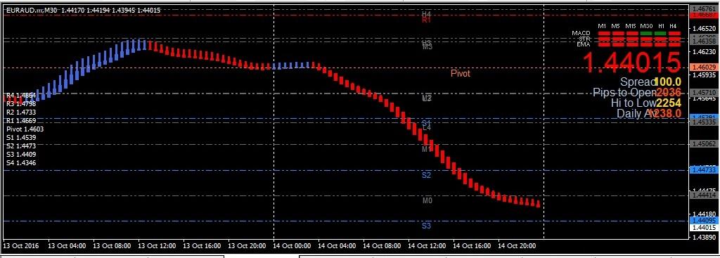The height and width of the screenshot is (258, 720).
Task: Click the 14 Oct 12:00 time label
Action: pyautogui.click(x=427, y=246)
